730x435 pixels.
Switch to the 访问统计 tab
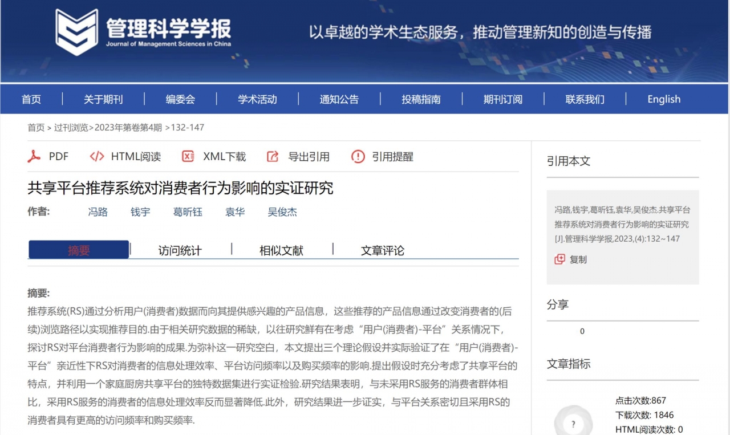click(179, 250)
